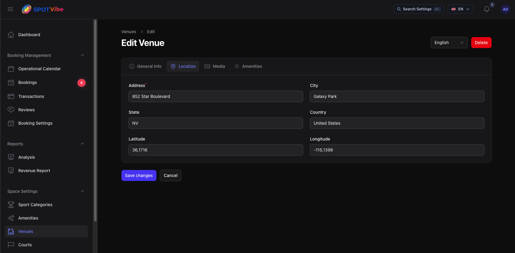Click the Edit breadcrumb item
This screenshot has height=253, width=515.
pos(151,32)
